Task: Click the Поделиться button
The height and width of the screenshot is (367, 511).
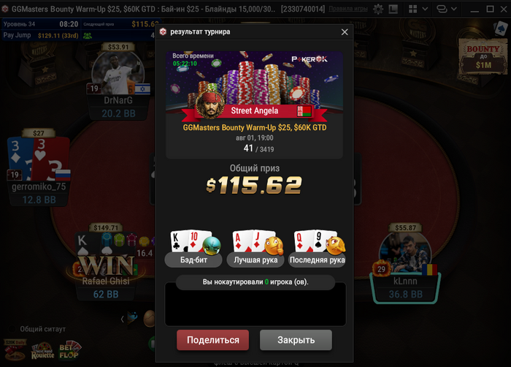Action: 213,340
